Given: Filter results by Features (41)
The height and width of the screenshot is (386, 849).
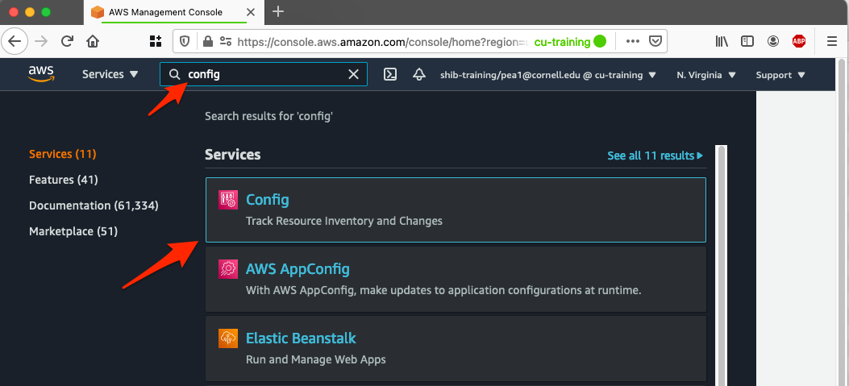Looking at the screenshot, I should pyautogui.click(x=64, y=180).
